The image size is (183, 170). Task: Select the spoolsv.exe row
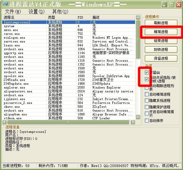click(x=69, y=76)
